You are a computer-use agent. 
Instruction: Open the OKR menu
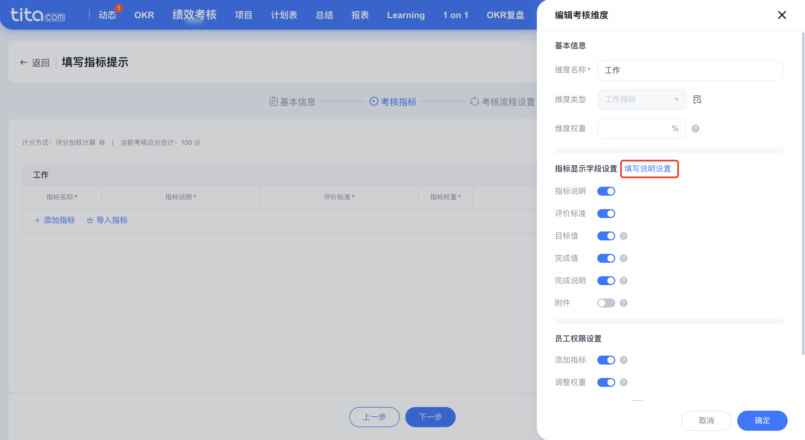[x=144, y=15]
